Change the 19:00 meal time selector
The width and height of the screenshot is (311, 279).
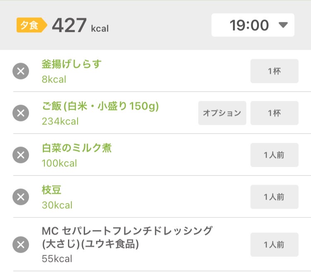point(253,25)
